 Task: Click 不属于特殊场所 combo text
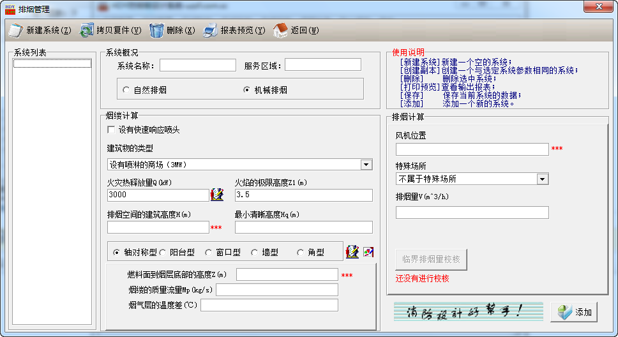click(x=427, y=179)
